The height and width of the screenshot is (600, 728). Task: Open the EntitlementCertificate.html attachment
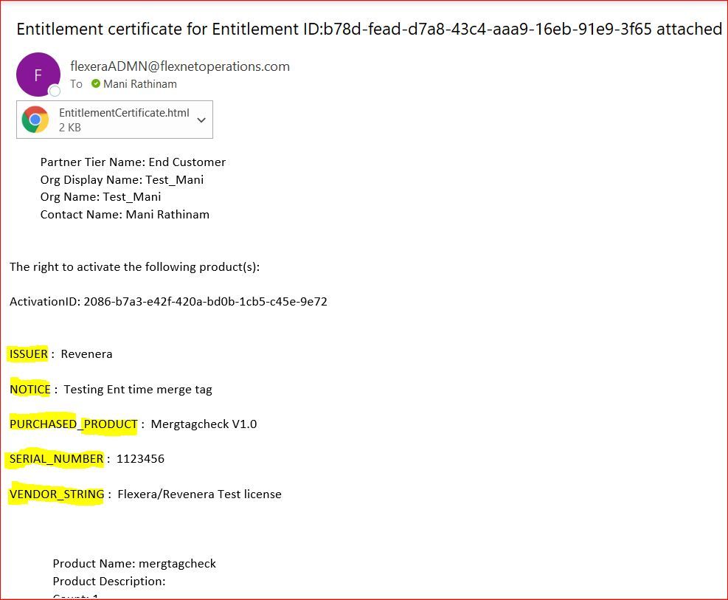[114, 120]
